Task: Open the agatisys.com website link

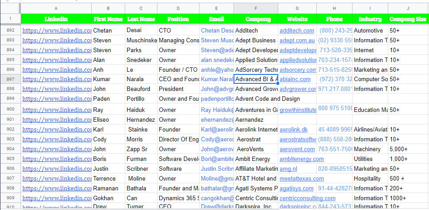Action: pos(297,188)
